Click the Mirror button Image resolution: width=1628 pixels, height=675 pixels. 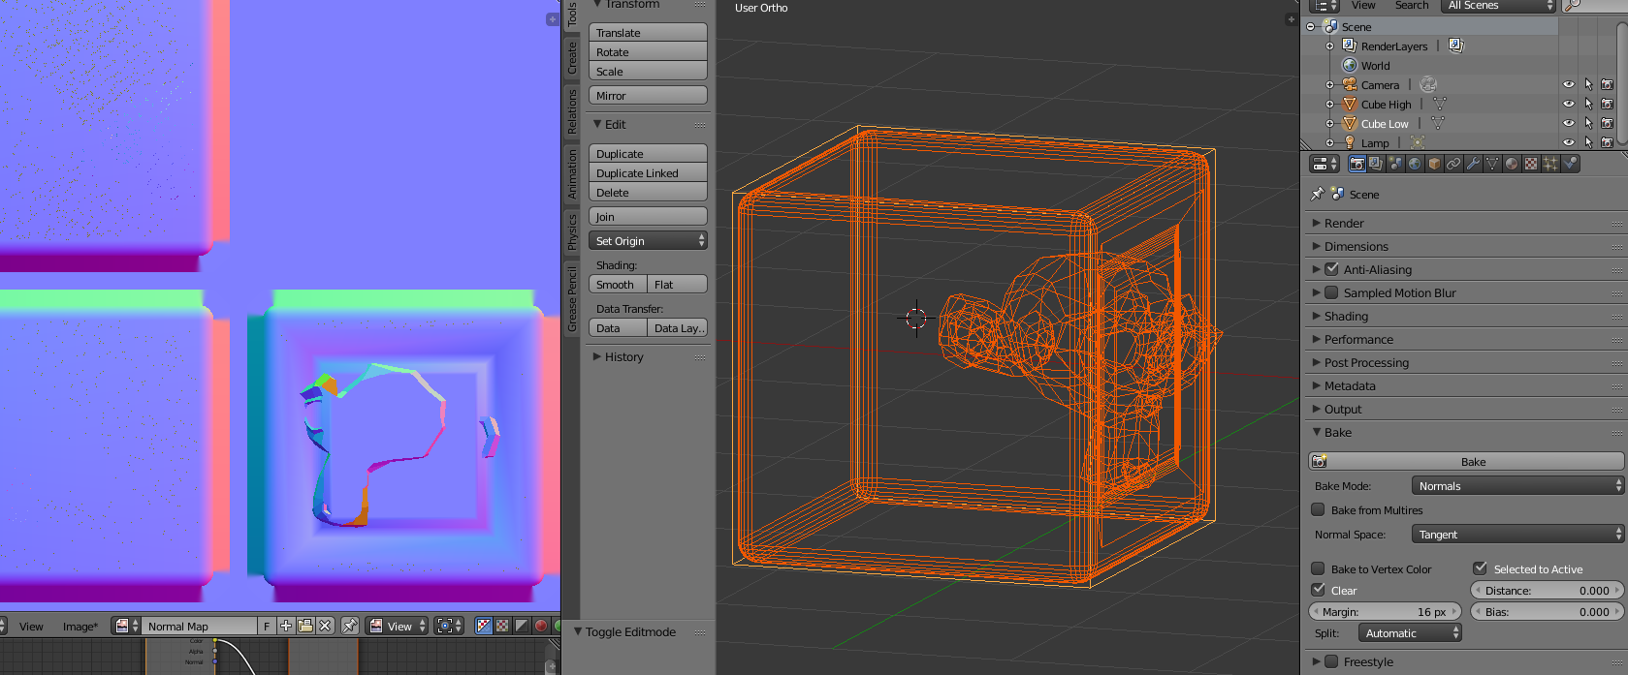[648, 95]
